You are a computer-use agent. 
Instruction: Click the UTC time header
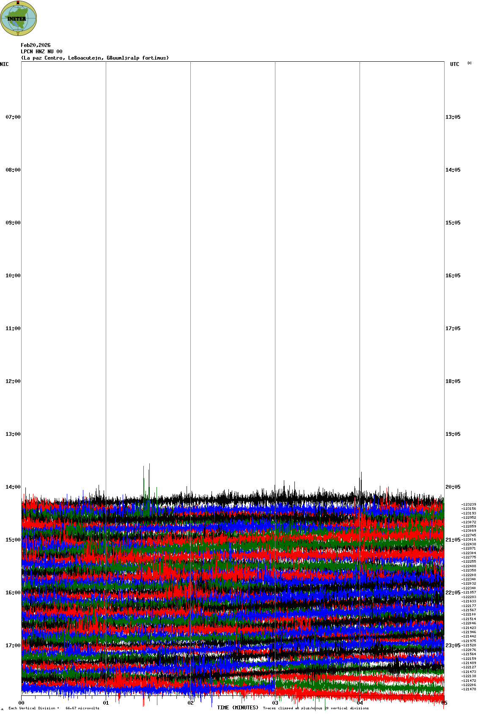(454, 64)
